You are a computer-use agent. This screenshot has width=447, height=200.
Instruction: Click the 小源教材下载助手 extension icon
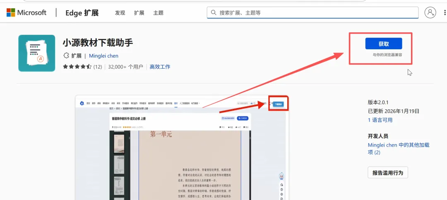click(x=36, y=53)
